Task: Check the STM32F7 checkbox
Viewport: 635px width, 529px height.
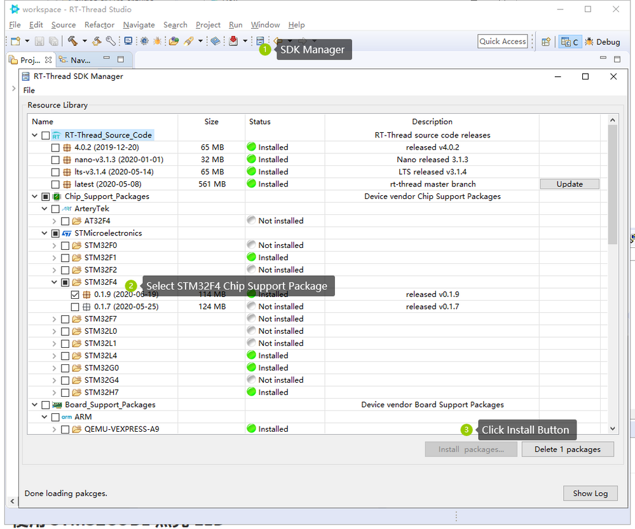Action: click(x=65, y=320)
